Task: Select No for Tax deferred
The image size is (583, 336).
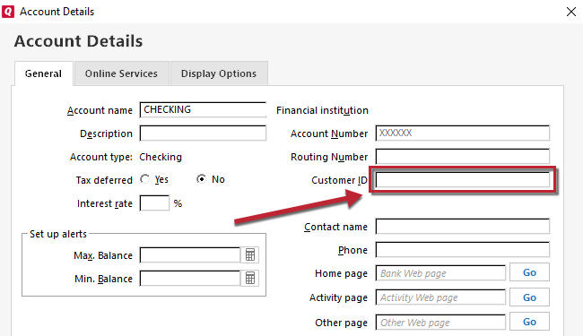Action: pos(201,179)
